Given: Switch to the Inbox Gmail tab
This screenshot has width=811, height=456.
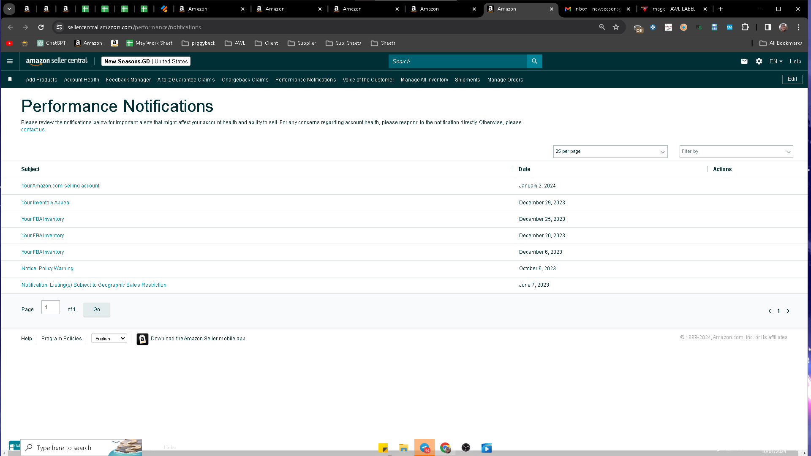Looking at the screenshot, I should click(597, 9).
